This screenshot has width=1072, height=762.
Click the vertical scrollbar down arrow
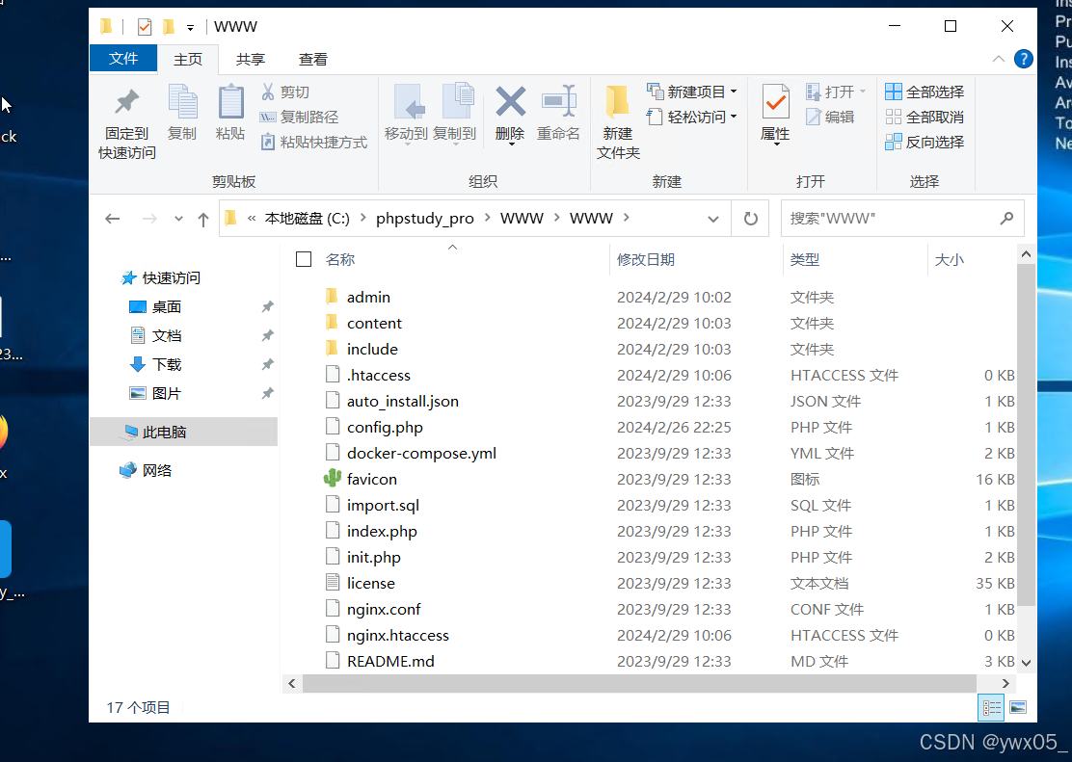1026,662
